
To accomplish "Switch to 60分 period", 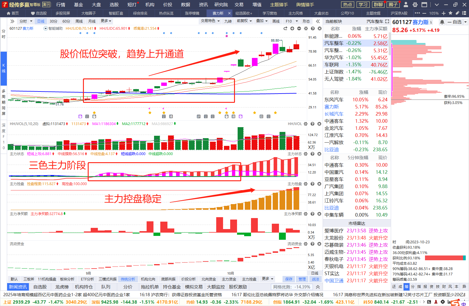I will 66,21.
